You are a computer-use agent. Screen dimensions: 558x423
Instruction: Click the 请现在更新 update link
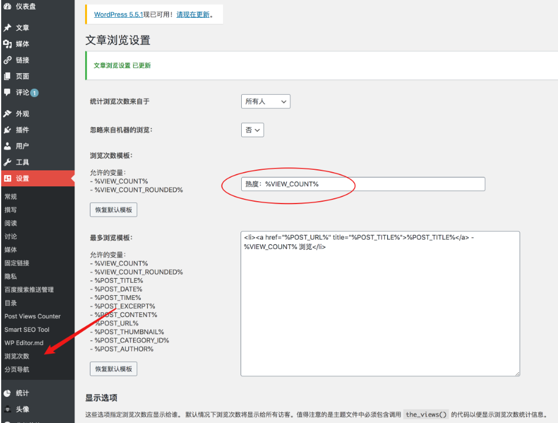193,15
